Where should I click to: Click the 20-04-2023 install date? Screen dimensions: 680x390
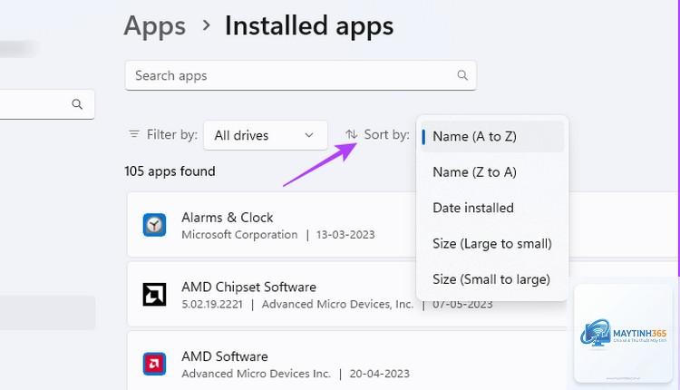[x=380, y=374]
